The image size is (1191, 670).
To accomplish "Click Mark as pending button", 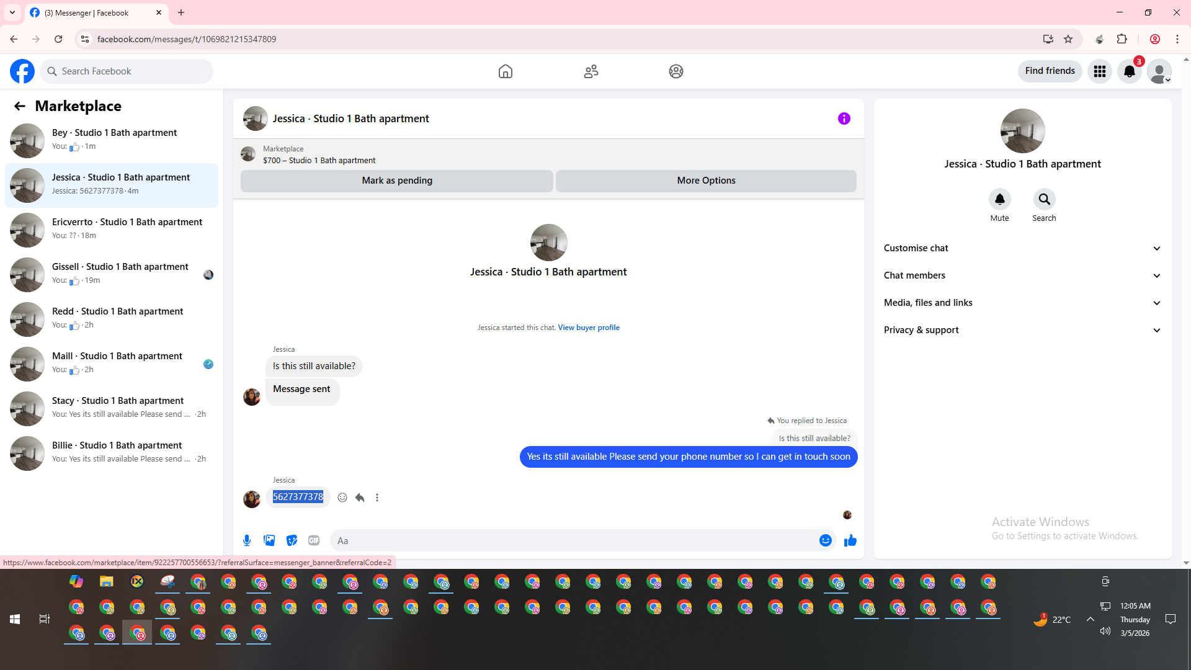I will click(397, 181).
